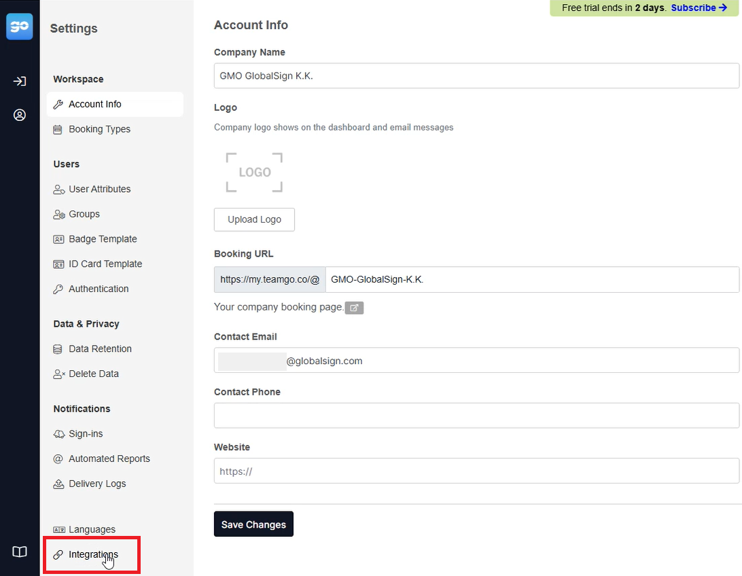Viewport: 742px width, 576px height.
Task: Click the group icon beside Groups
Action: [x=58, y=215]
